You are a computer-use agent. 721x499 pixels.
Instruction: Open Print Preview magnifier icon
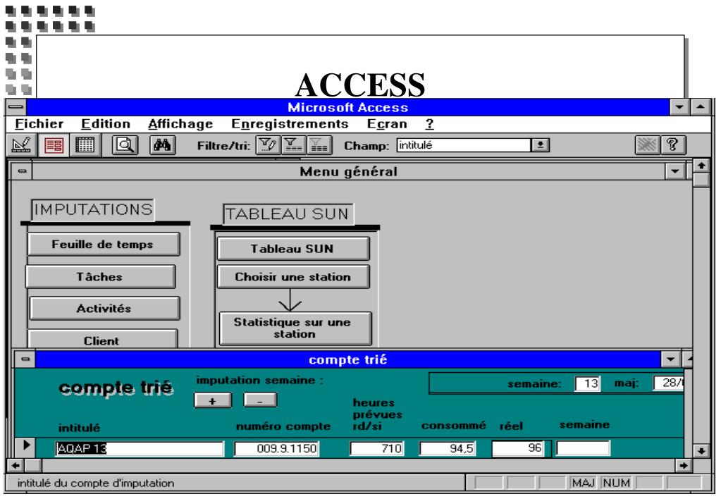(x=125, y=145)
